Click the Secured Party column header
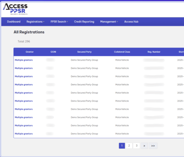 (84, 52)
